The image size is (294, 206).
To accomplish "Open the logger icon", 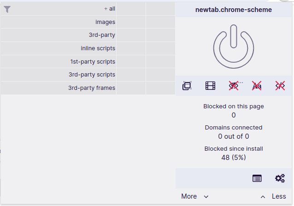I will (x=257, y=178).
